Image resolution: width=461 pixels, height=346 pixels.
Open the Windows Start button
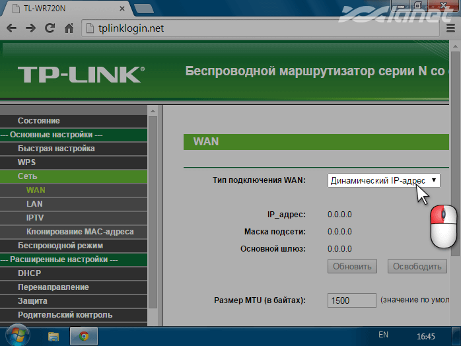point(18,336)
